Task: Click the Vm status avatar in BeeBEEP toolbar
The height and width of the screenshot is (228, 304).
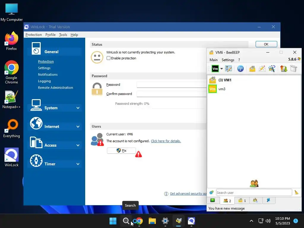Action: point(215,69)
